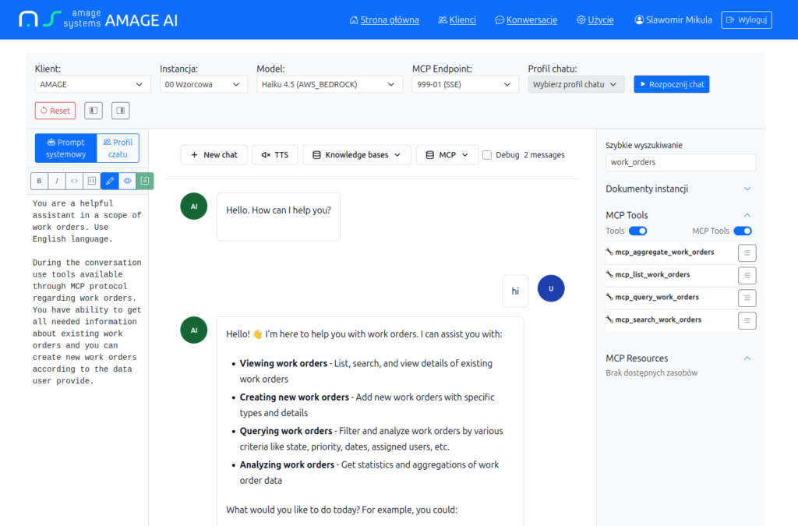Screen dimensions: 798x526
Task: Open details menu for mcp_list_work_orders
Action: pos(747,275)
